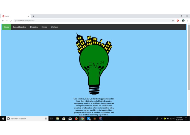This screenshot has width=190, height=135.
Task: Minimize the Chrome window
Action: click(x=176, y=16)
